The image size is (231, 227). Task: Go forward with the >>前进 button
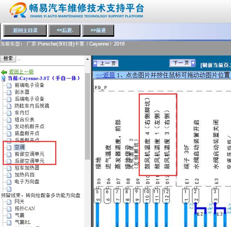[x=98, y=31]
